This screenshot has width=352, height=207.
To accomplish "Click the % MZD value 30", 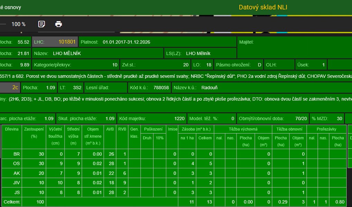I will (x=340, y=119).
